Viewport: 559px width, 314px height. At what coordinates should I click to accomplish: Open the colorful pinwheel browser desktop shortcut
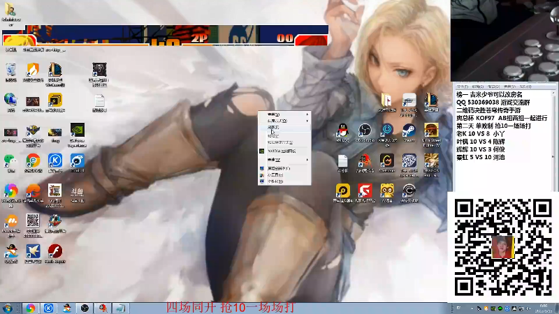click(x=10, y=195)
